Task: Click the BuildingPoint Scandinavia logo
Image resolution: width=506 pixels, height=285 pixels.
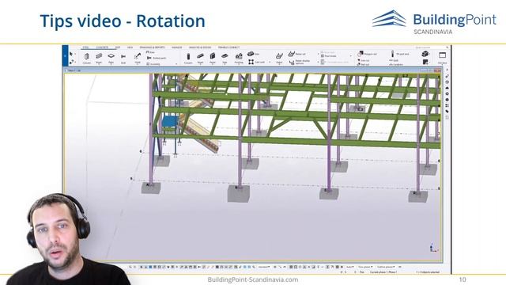Action: coord(434,22)
